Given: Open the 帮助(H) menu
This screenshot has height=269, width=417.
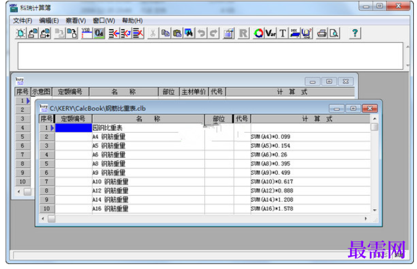Looking at the screenshot, I should tap(132, 20).
